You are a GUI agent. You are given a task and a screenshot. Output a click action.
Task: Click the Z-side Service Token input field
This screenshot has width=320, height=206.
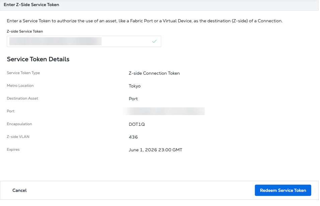pos(80,41)
